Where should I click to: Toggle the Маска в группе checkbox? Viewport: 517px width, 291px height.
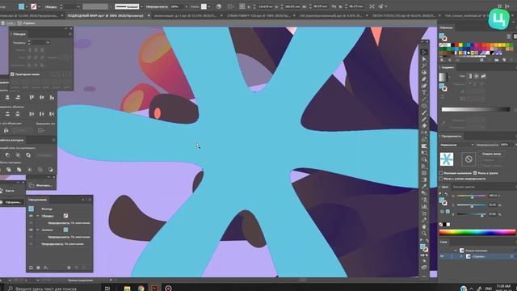[475, 173]
